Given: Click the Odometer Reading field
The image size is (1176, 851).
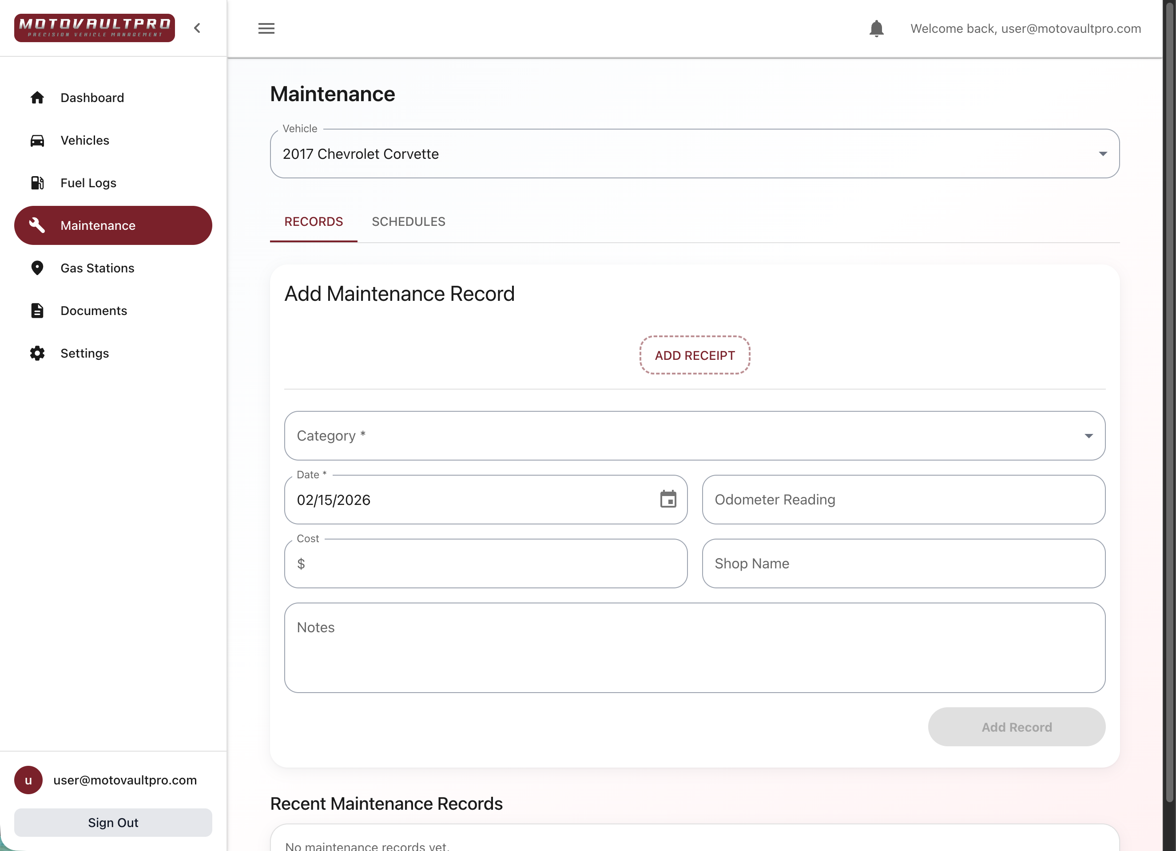Looking at the screenshot, I should (x=903, y=499).
